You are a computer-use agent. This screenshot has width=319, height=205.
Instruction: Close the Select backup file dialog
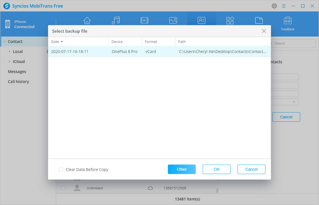pos(264,31)
